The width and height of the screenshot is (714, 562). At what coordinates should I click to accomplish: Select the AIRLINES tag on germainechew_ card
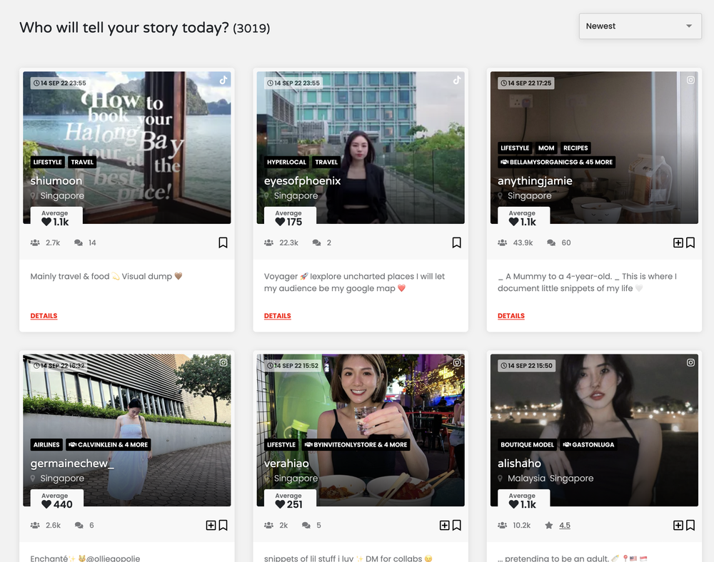point(46,445)
